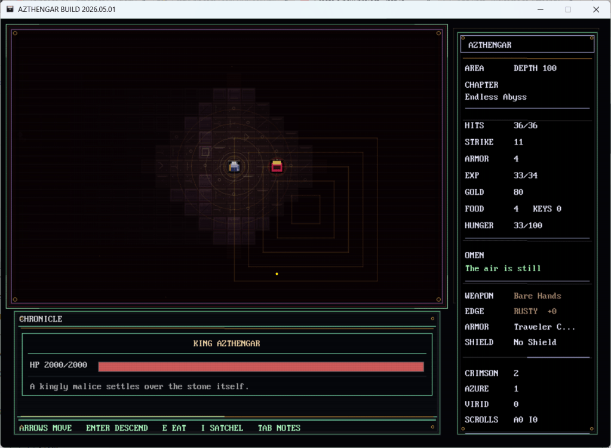Click the top-left corner ring of the map frame
The width and height of the screenshot is (611, 448).
click(15, 33)
